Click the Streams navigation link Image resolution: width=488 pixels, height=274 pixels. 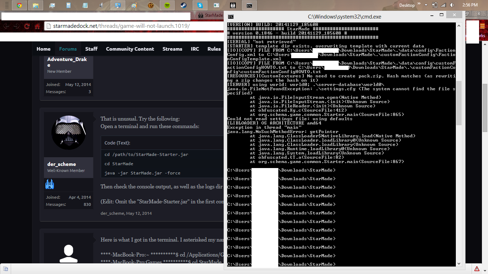point(172,49)
